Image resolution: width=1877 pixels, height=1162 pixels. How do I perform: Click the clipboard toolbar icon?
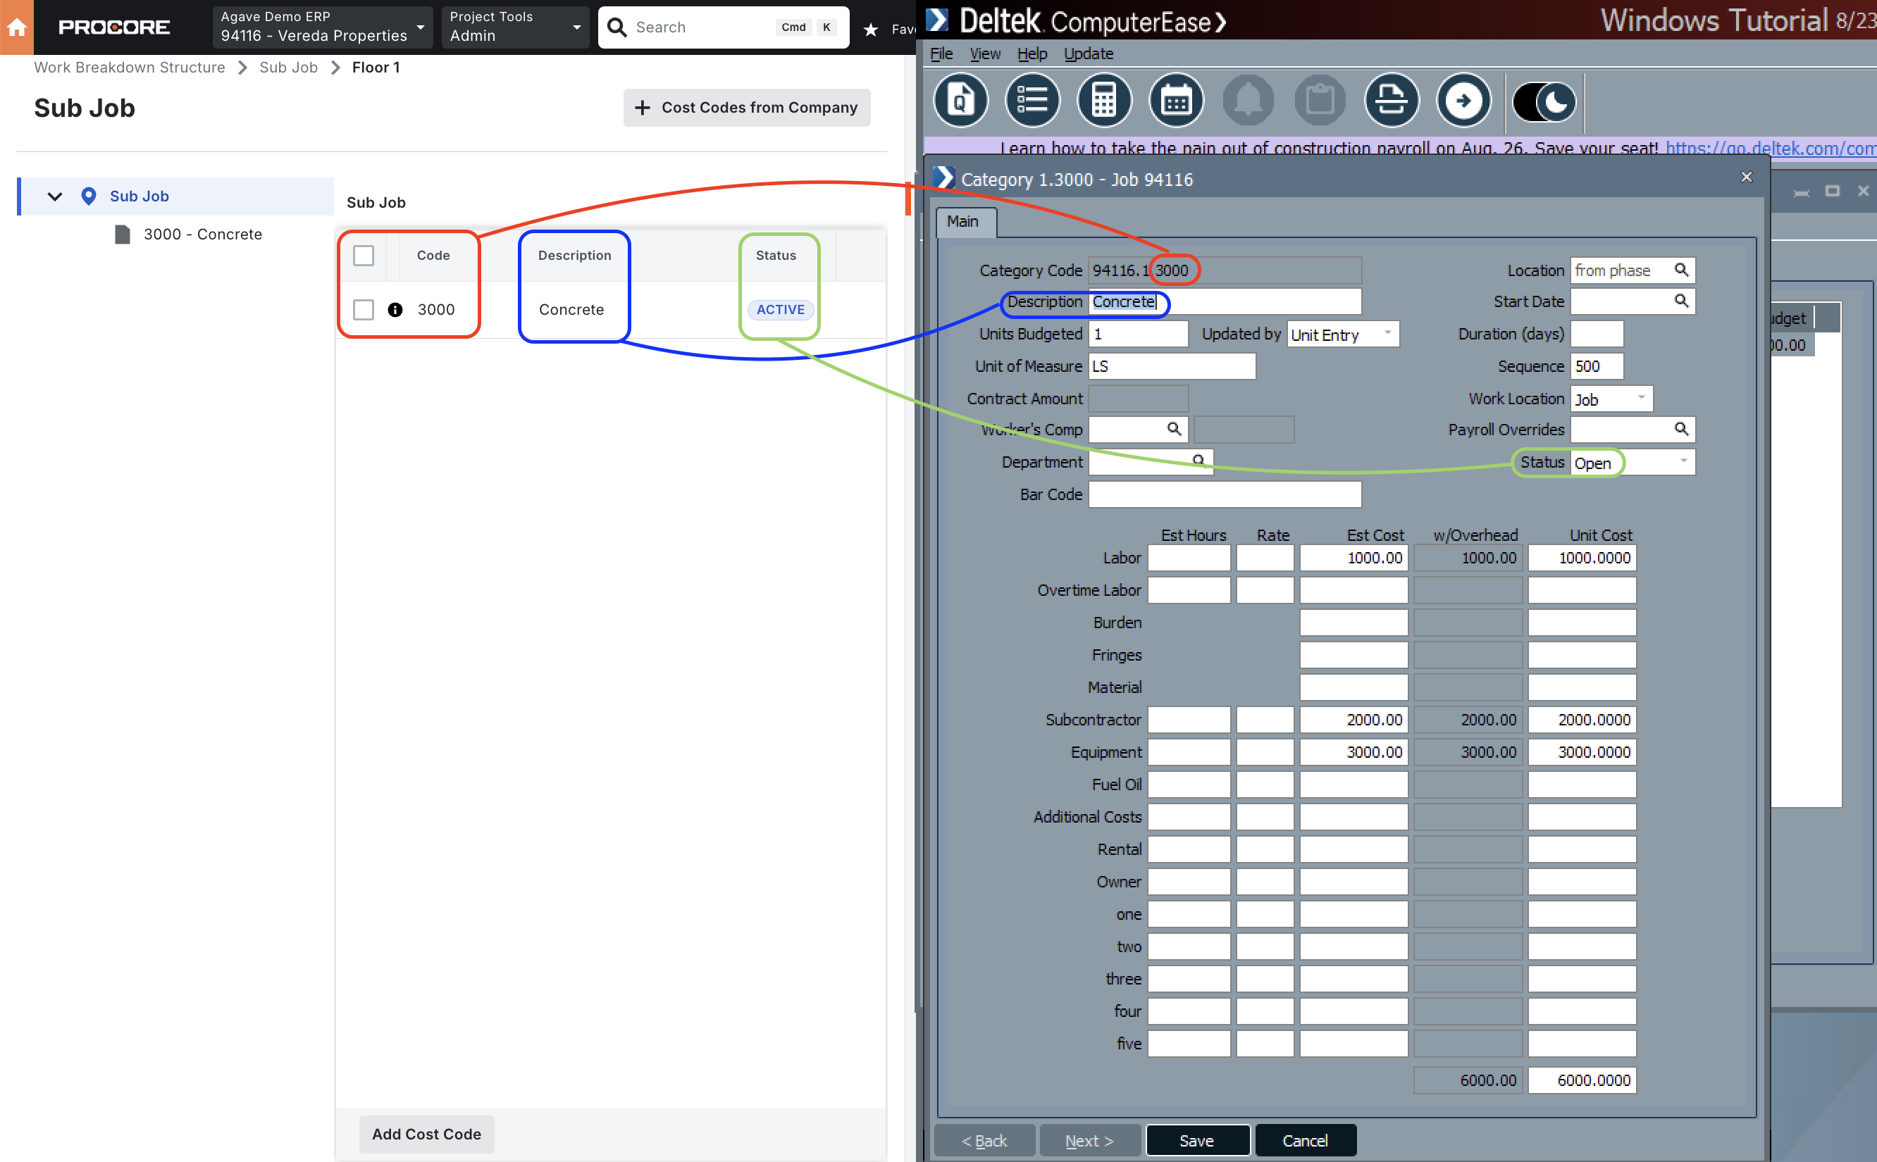pyautogui.click(x=1320, y=100)
